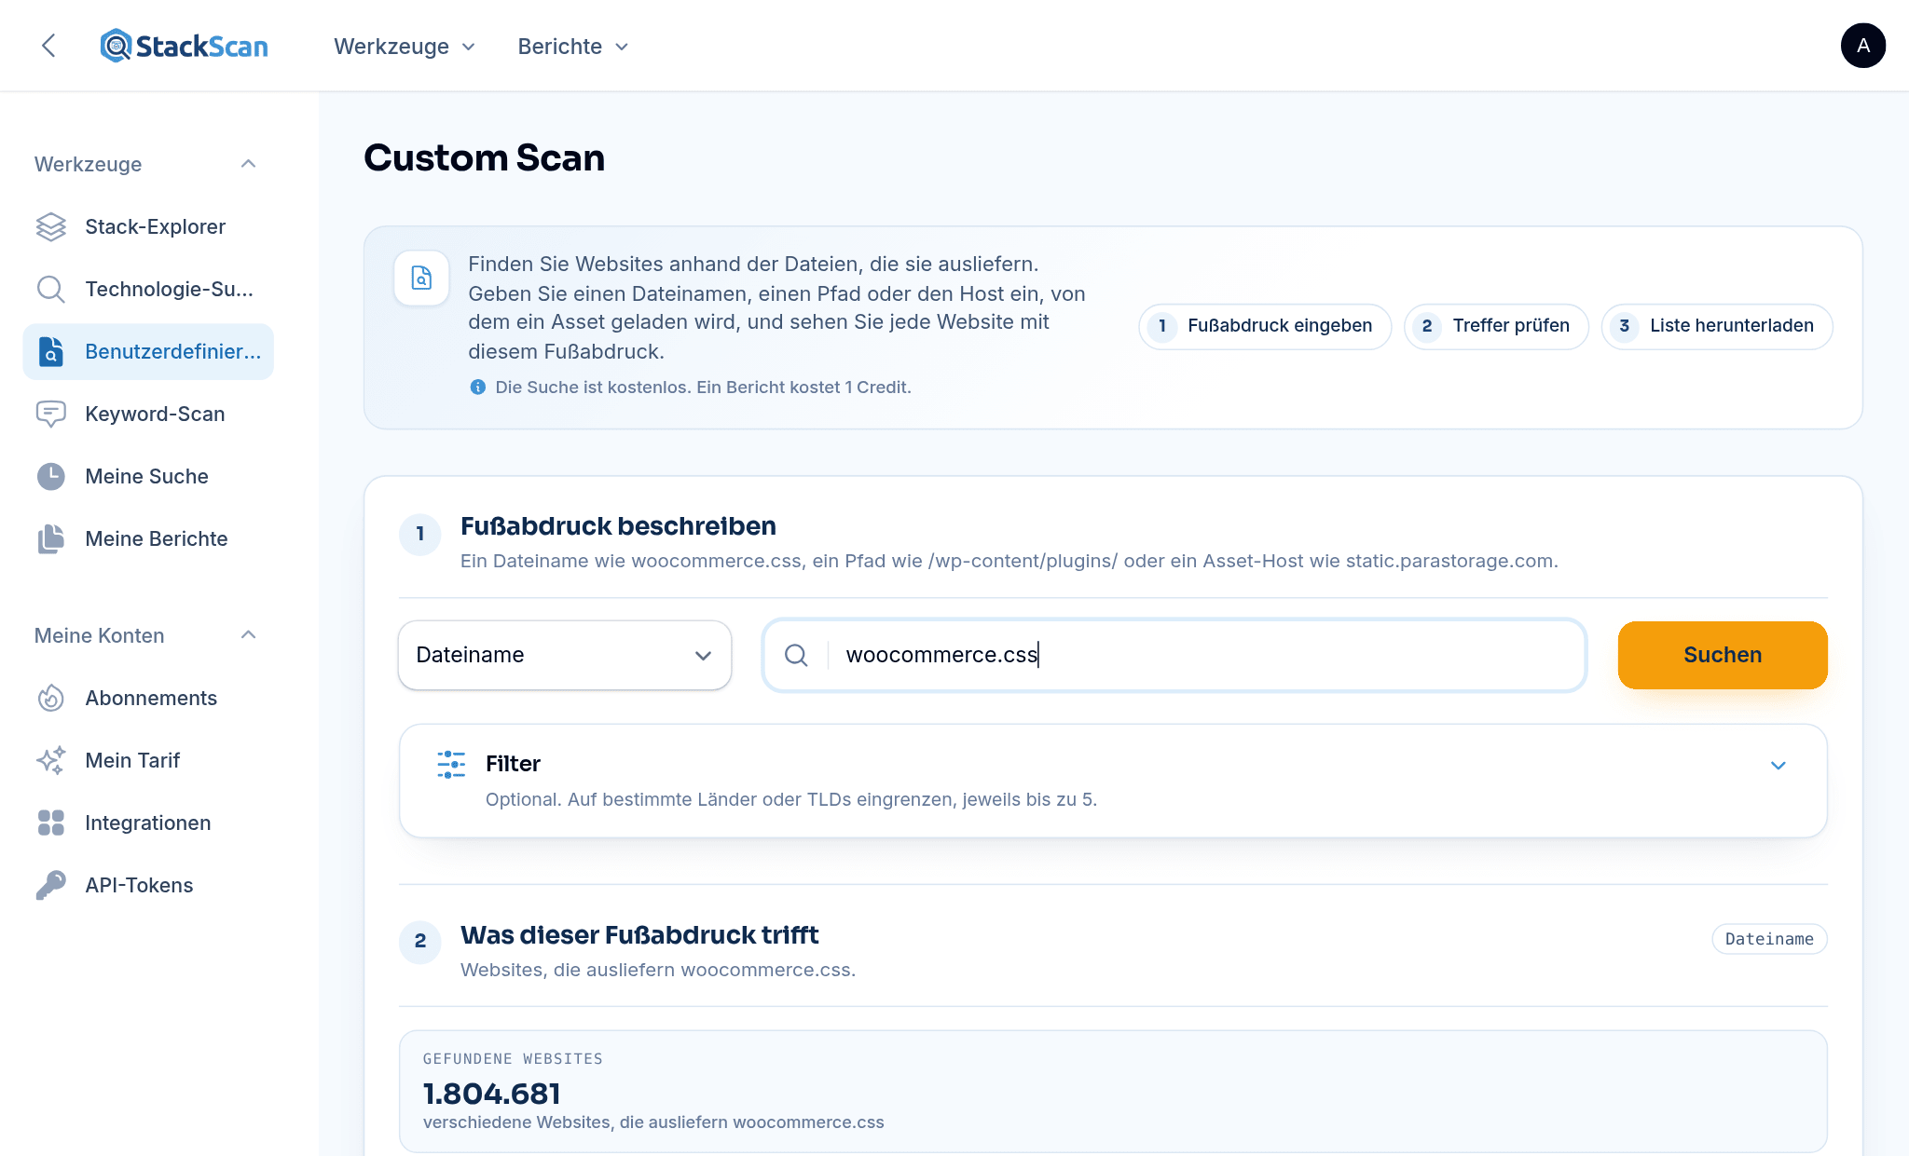
Task: Click Fußabdruck beschreiben heading
Action: tap(618, 526)
